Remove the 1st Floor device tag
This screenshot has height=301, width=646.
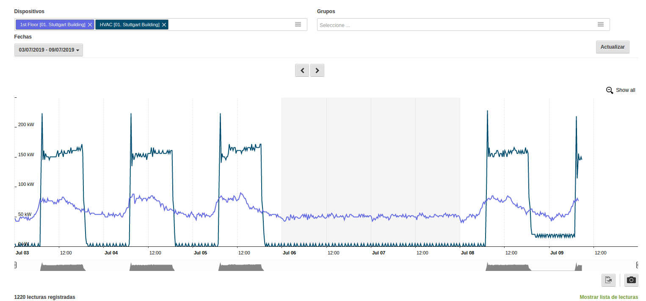coord(90,25)
